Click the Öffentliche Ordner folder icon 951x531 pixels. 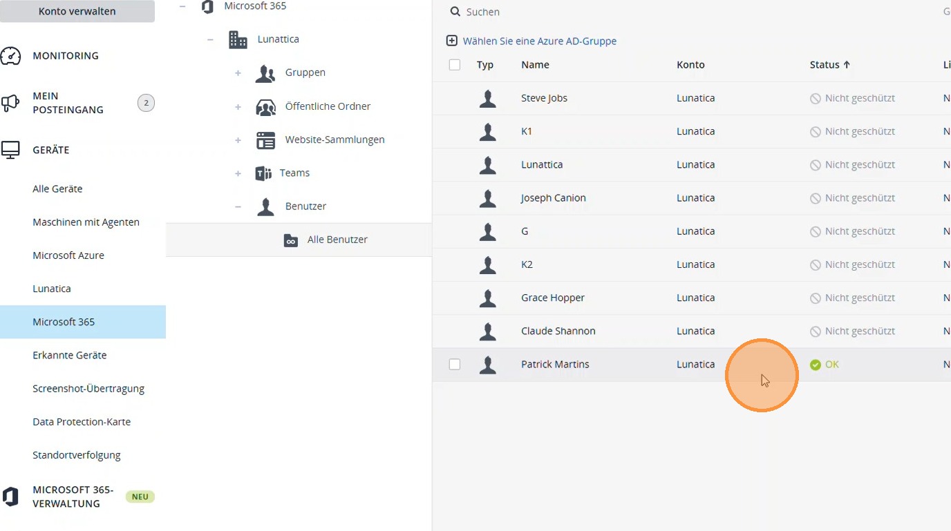(265, 106)
